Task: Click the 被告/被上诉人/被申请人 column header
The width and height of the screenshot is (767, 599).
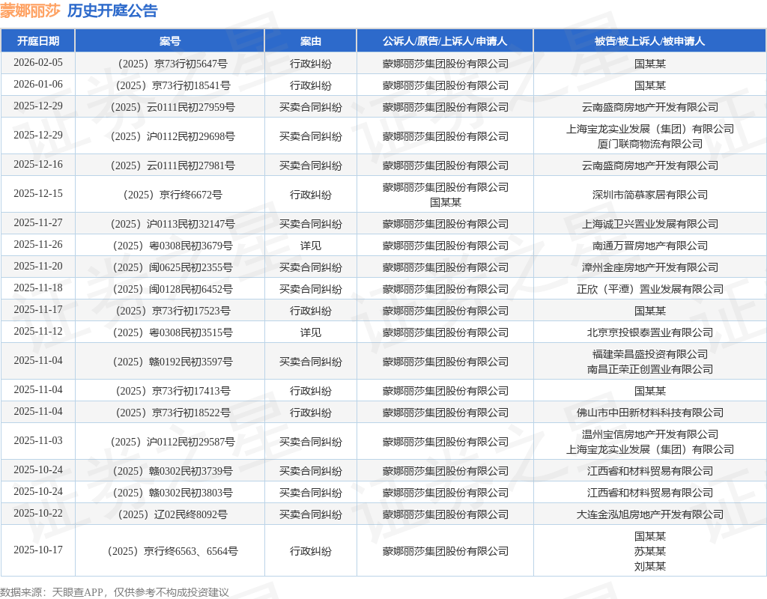Action: pos(649,41)
